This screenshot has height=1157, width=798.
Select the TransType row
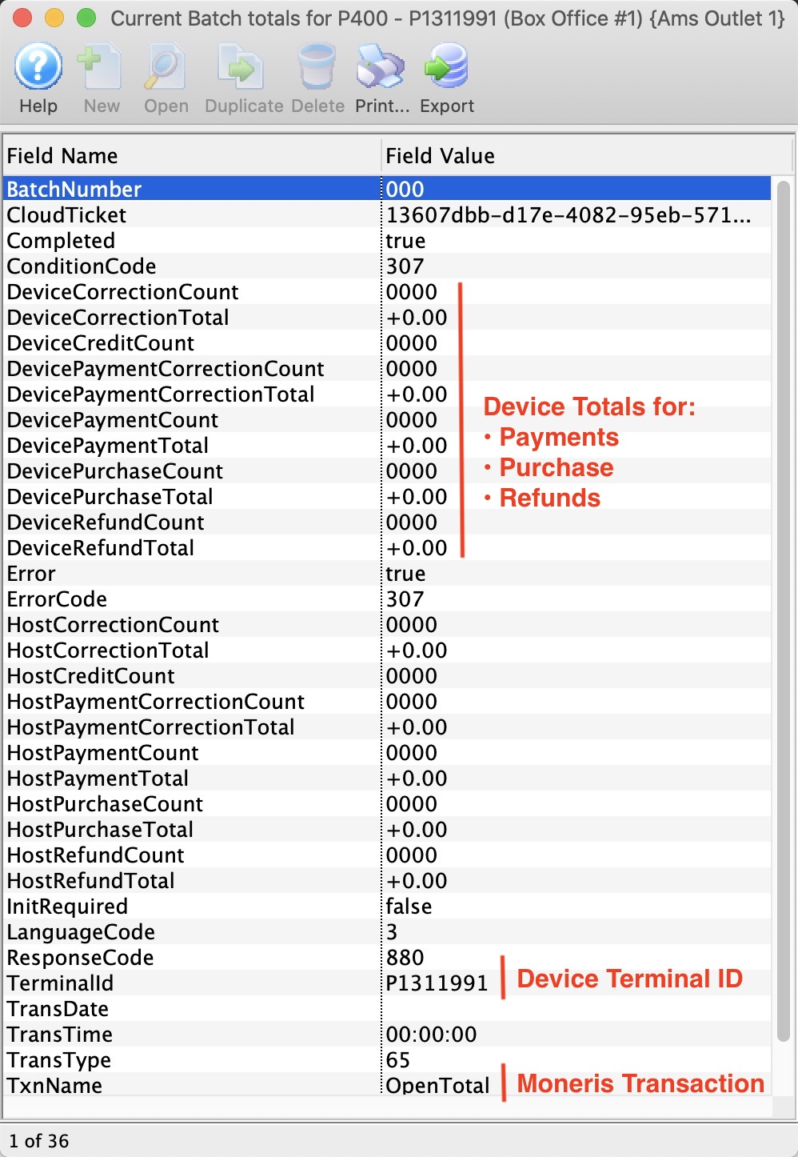click(387, 1059)
